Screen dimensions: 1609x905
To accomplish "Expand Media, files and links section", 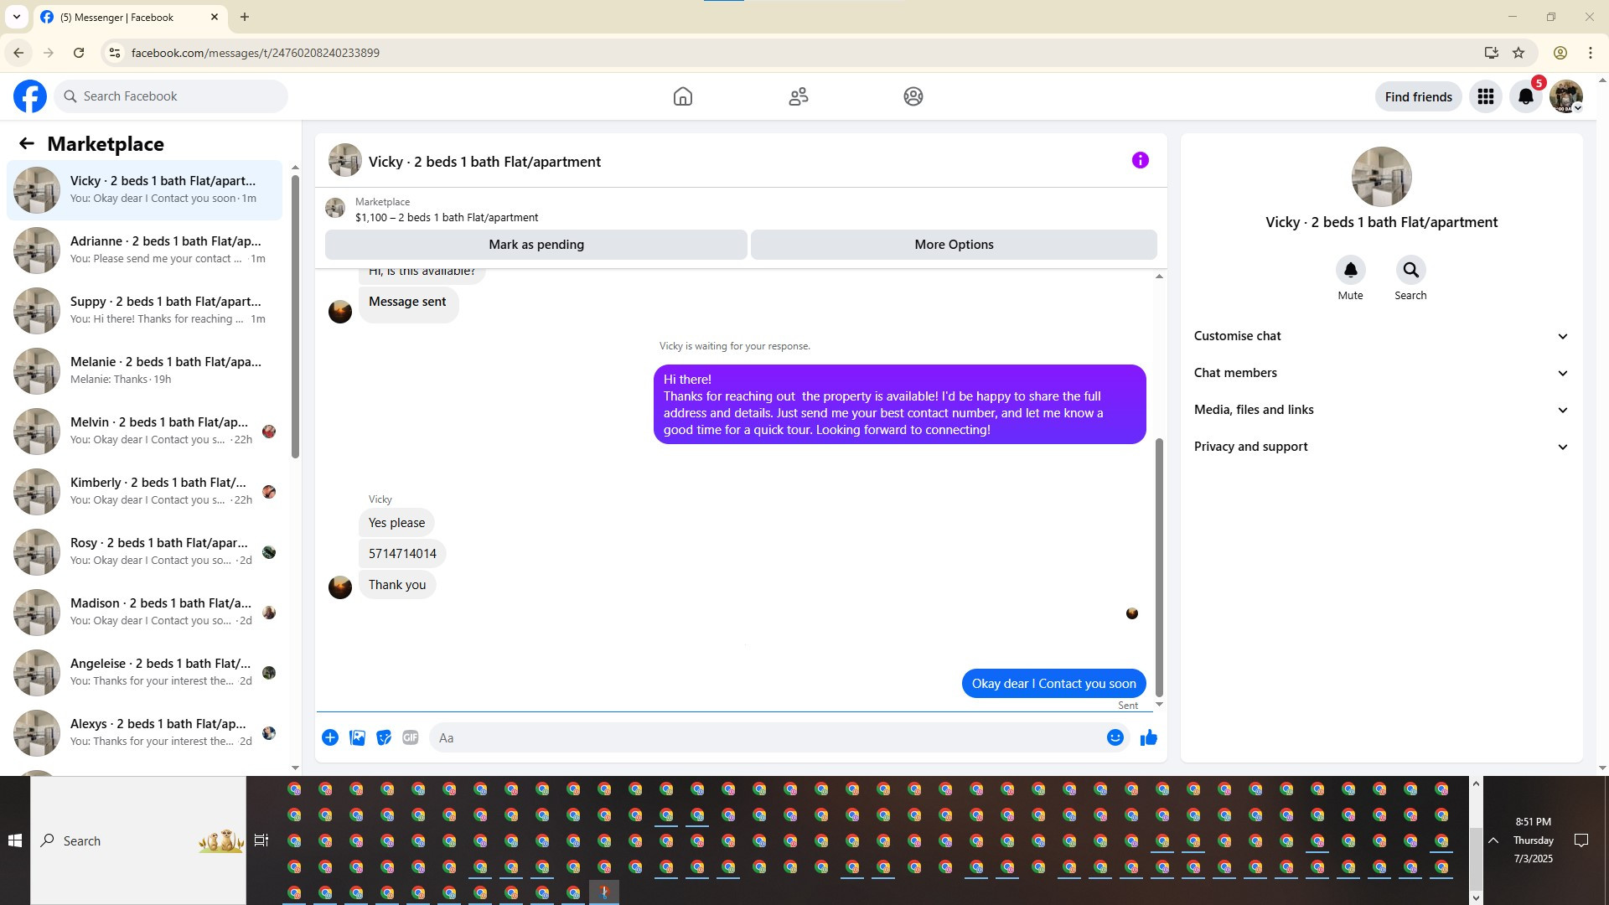I will (x=1380, y=410).
